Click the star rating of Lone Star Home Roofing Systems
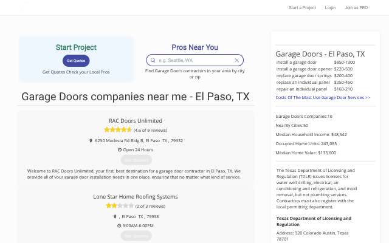Image resolution: width=389 pixels, height=243 pixels. [120, 205]
